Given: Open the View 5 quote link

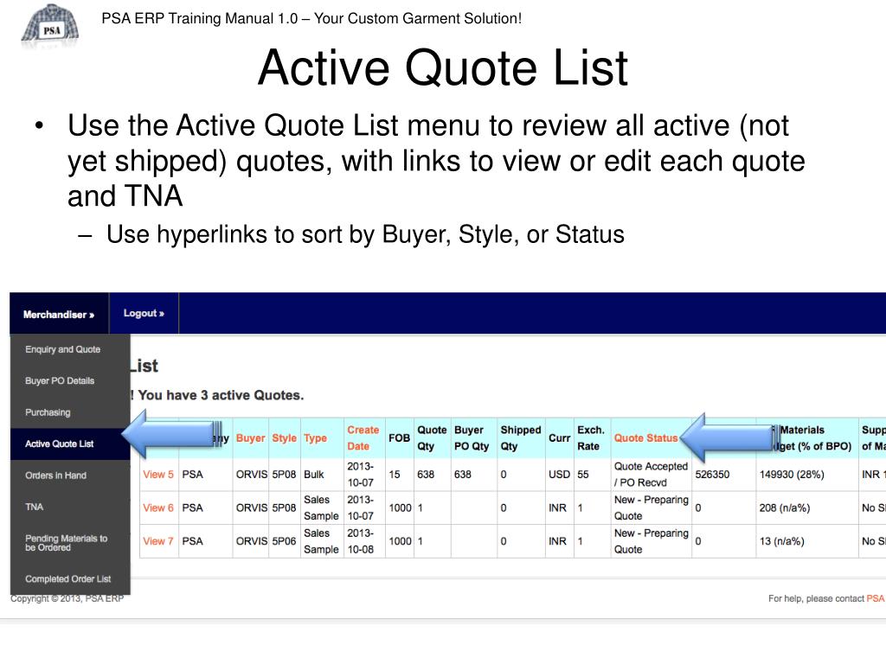Looking at the screenshot, I should (x=158, y=475).
